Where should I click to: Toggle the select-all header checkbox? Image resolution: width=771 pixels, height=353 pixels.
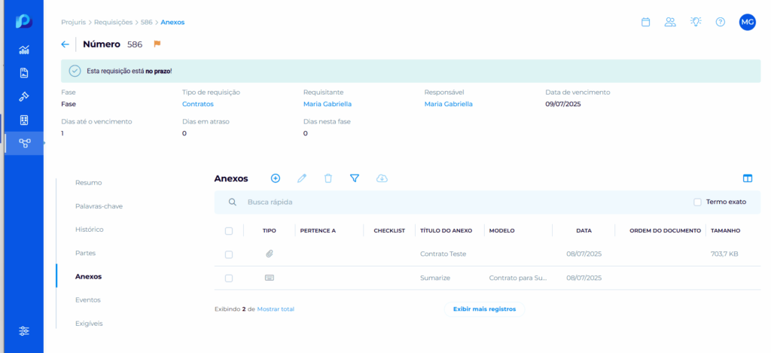tap(229, 231)
